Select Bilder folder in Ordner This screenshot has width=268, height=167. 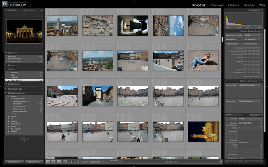click(24, 75)
